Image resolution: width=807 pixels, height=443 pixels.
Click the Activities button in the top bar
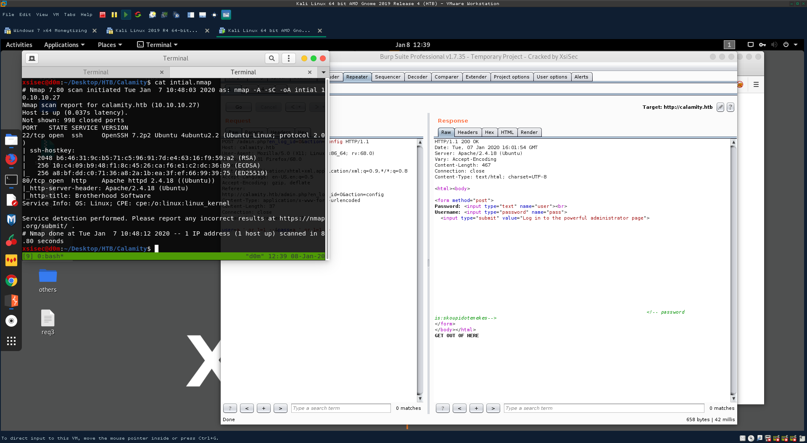[19, 45]
